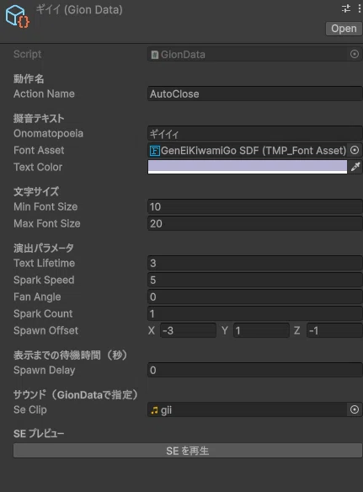363x492 pixels.
Task: Click the Script label
Action: coord(28,54)
